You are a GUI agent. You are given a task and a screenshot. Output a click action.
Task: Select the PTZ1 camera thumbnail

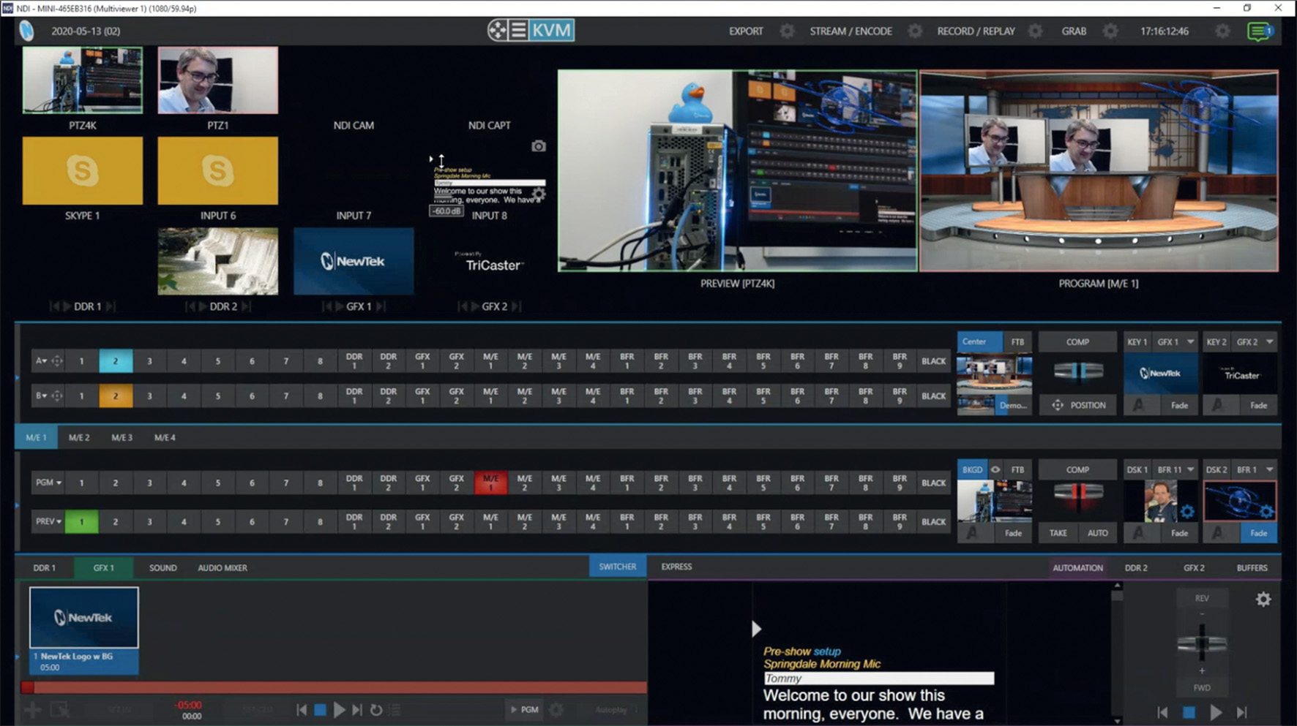pos(217,80)
